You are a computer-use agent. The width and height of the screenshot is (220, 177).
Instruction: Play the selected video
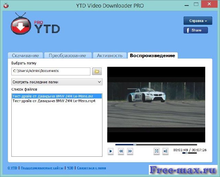(111, 151)
